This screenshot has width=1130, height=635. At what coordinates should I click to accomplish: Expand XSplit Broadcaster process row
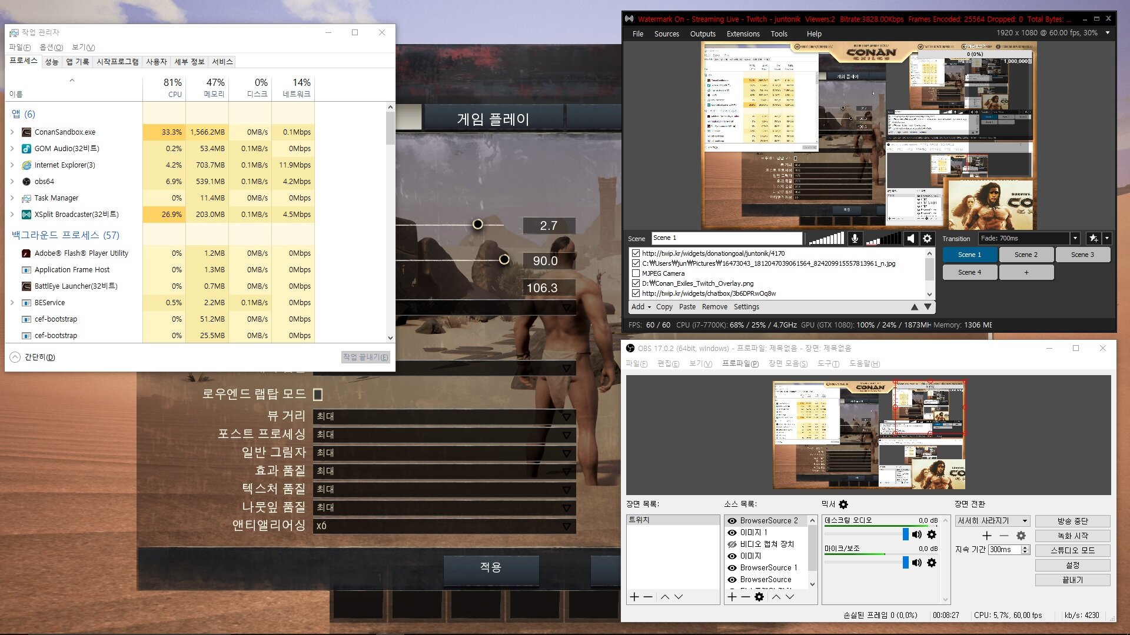12,215
